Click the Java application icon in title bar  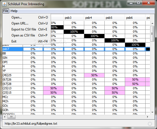coord(4,4)
